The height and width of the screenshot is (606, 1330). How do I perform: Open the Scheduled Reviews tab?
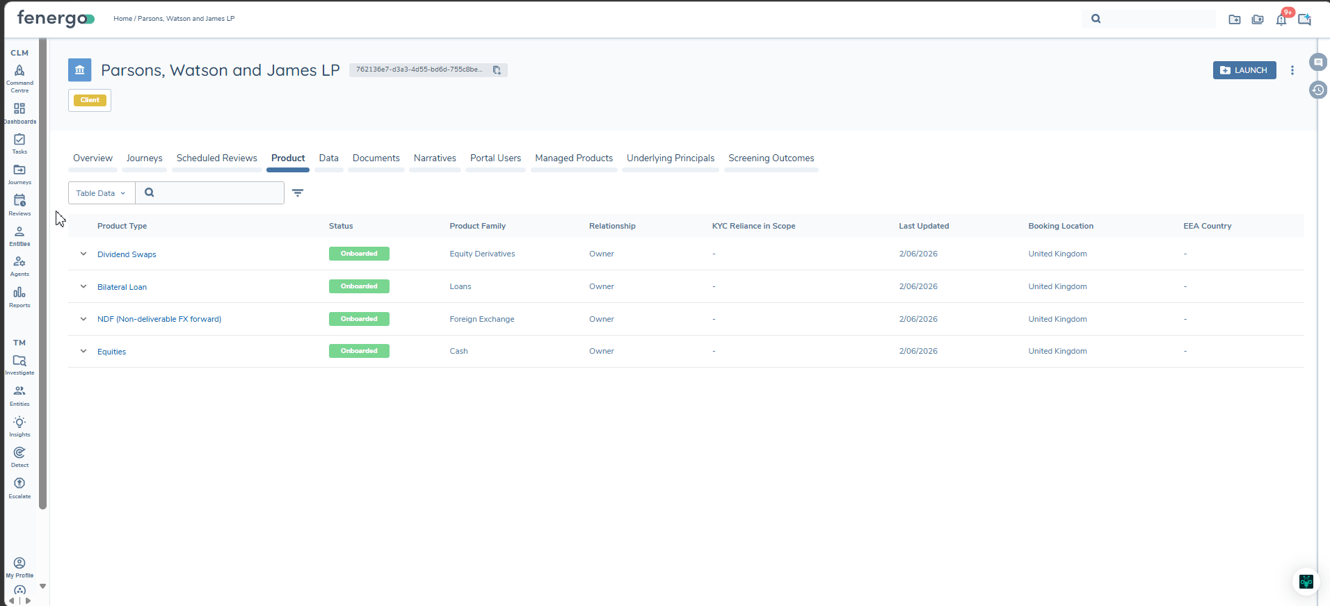(217, 158)
